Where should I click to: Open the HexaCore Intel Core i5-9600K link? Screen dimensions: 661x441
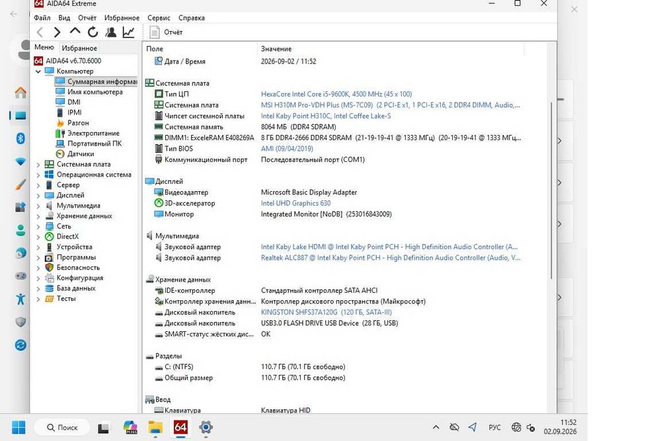coord(336,94)
